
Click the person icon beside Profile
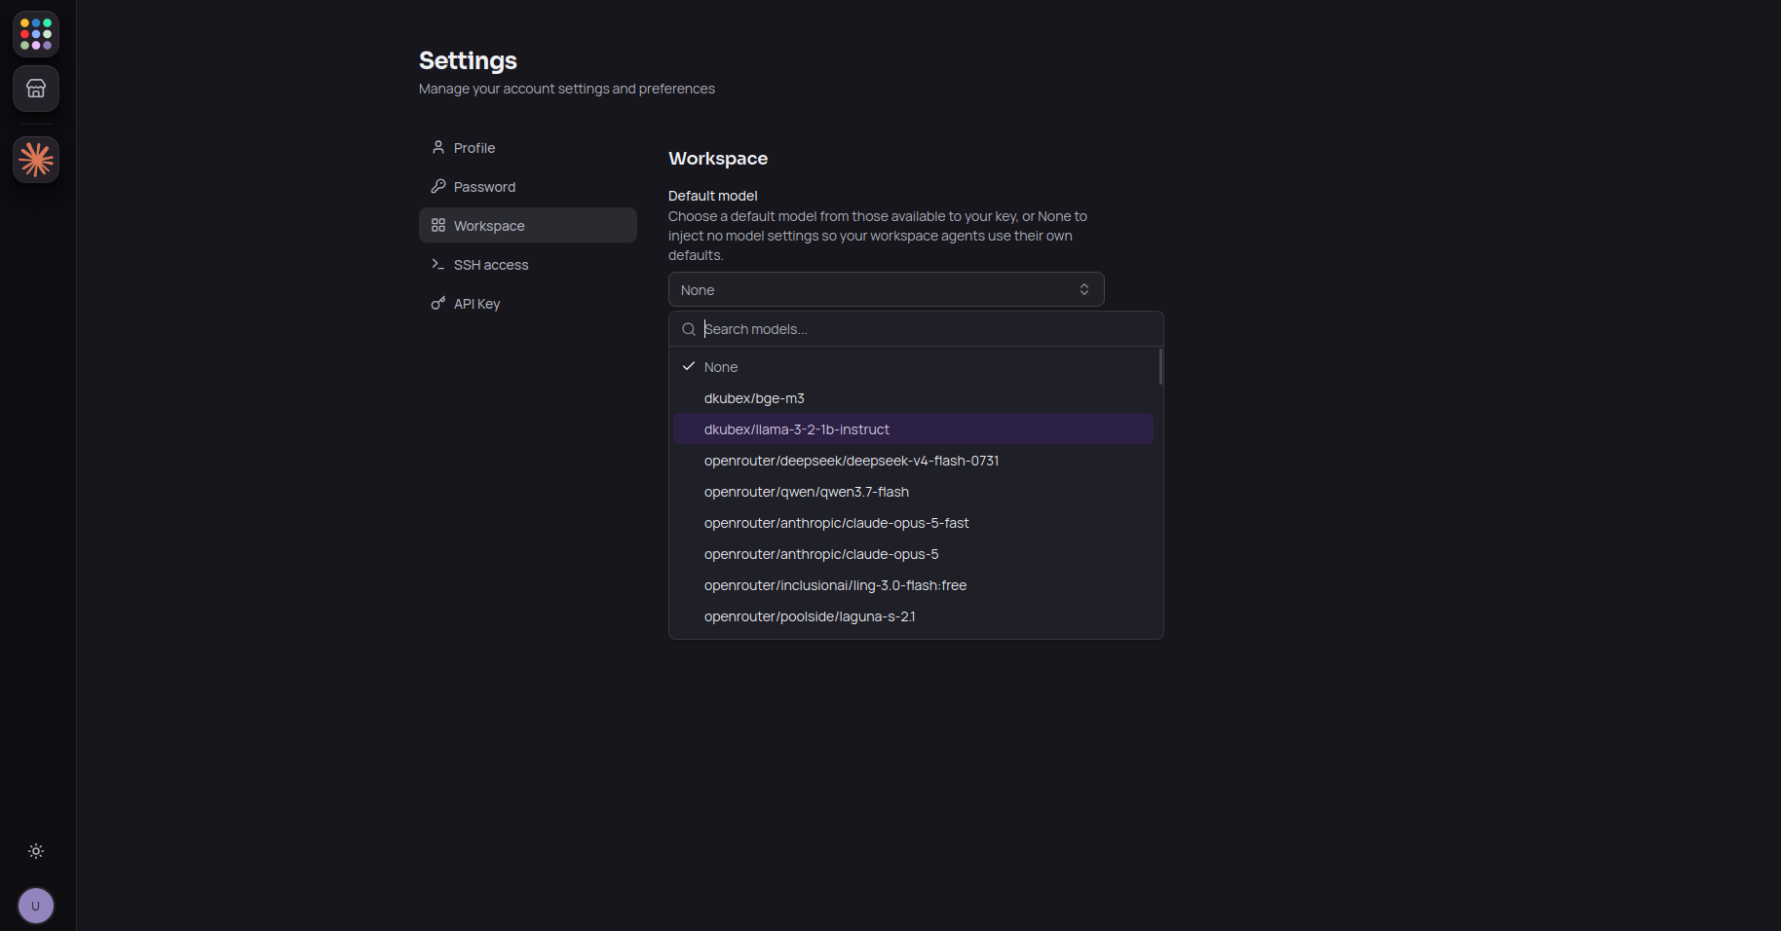[x=438, y=147]
